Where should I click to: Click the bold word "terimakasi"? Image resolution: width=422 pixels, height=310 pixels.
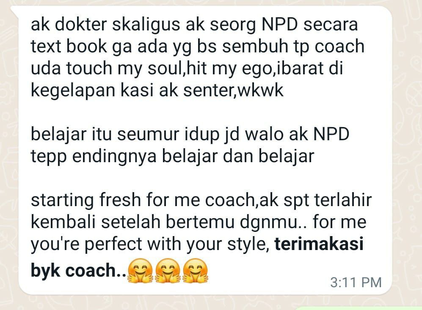point(319,244)
